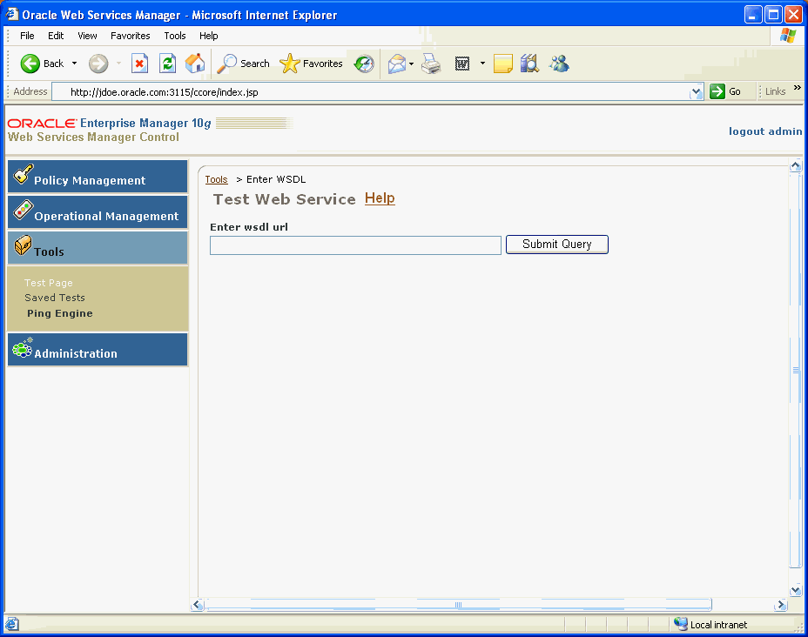Open the File menu
Viewport: 808px width, 637px height.
tap(27, 36)
